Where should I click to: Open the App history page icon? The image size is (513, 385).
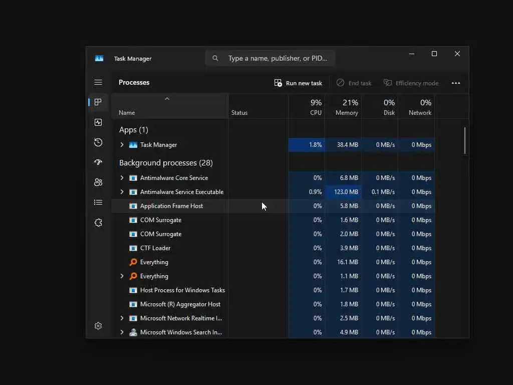98,142
